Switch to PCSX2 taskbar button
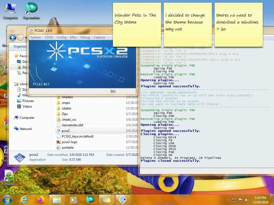Screen dimensions: 274x205 tap(123, 200)
